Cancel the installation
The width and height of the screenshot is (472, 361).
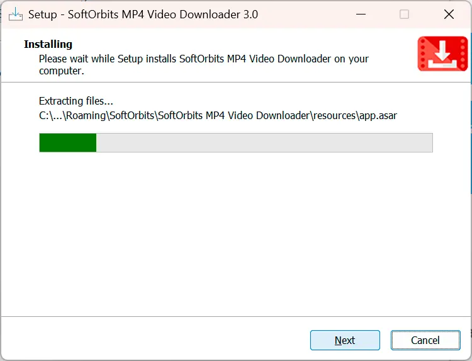point(425,340)
